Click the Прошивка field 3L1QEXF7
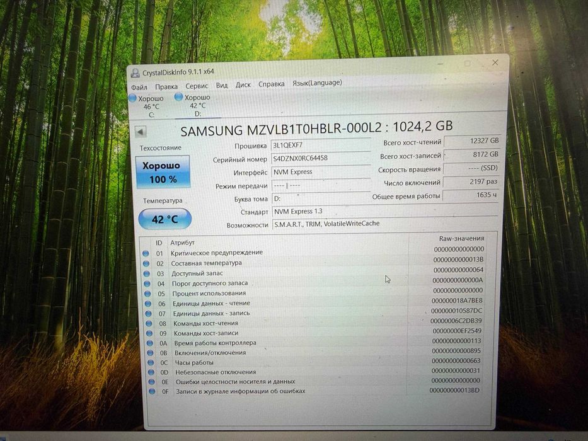 (321, 145)
